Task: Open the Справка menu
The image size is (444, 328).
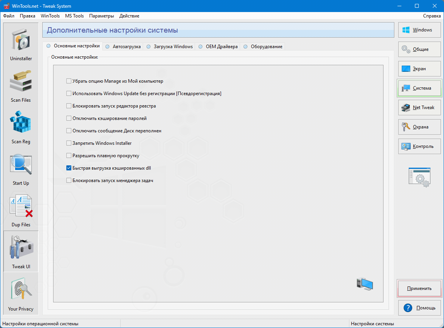Action: 432,16
